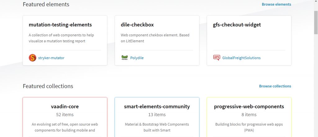
Task: Open the Browse collections link
Action: tap(275, 86)
